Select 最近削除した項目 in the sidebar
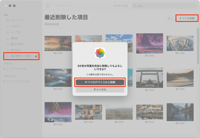Viewport: 200px width, 138px height. [x=21, y=56]
